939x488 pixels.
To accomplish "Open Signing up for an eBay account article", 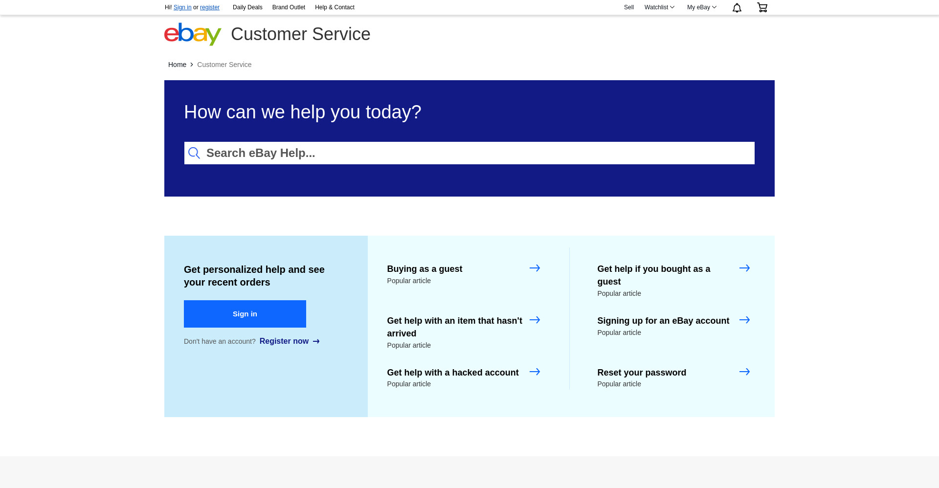I will point(663,321).
